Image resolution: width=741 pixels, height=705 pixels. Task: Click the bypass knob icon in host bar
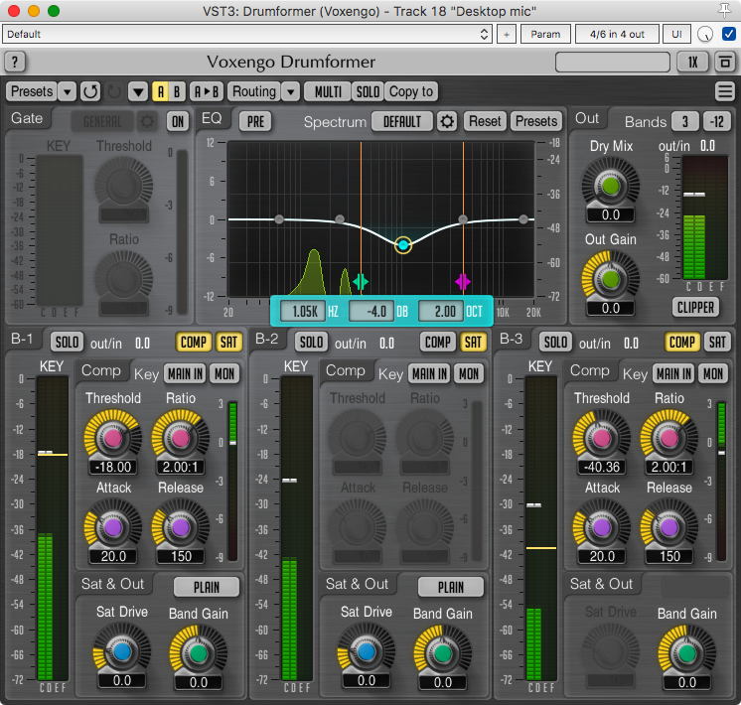tap(704, 34)
